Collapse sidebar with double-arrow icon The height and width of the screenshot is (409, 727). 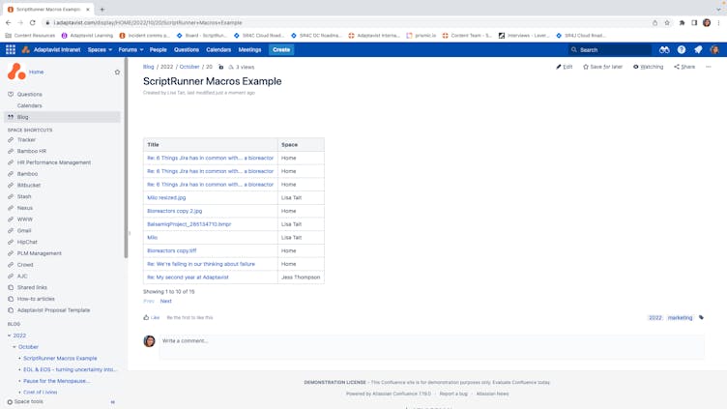point(113,402)
